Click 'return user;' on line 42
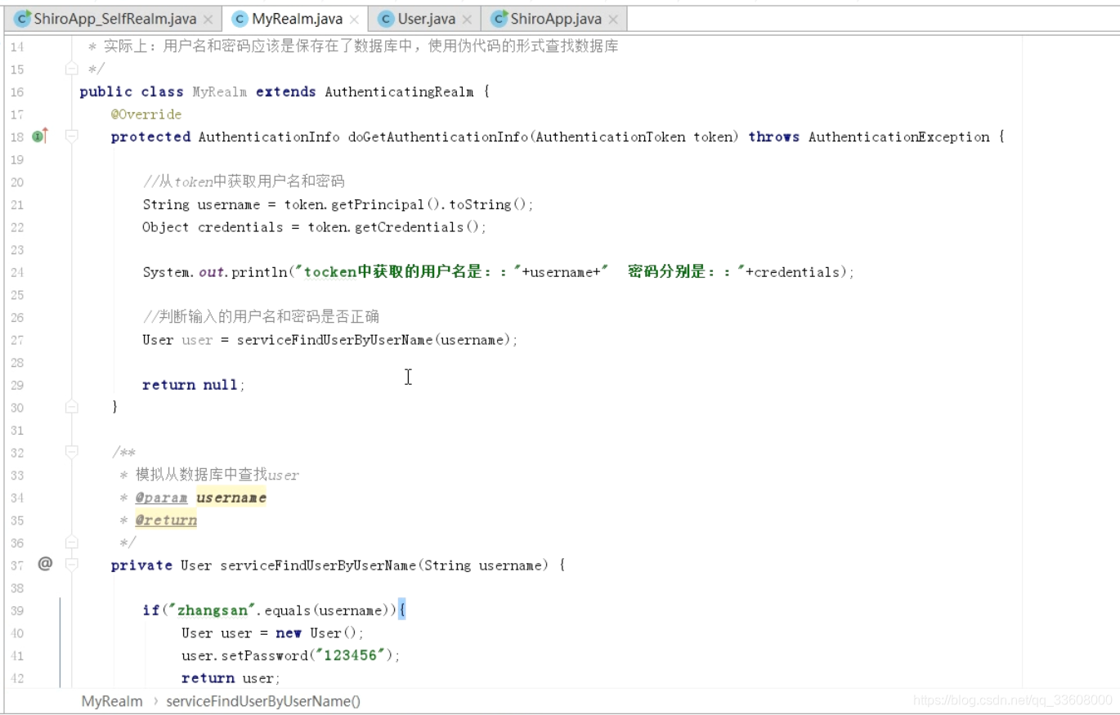This screenshot has height=715, width=1120. point(231,678)
